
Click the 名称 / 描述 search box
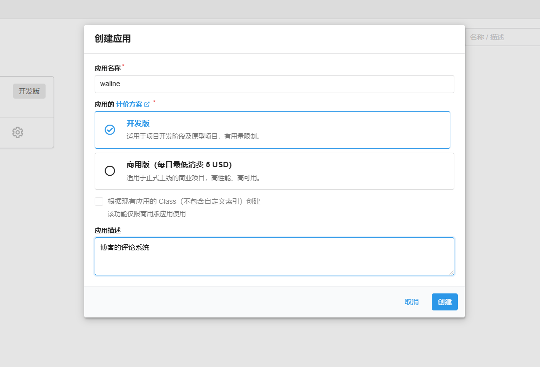coord(502,37)
